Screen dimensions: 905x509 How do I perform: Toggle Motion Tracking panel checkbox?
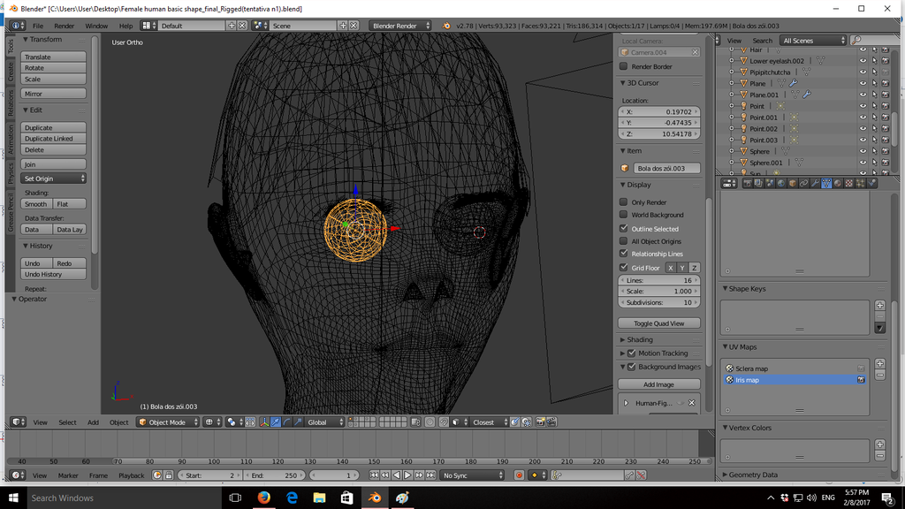631,353
